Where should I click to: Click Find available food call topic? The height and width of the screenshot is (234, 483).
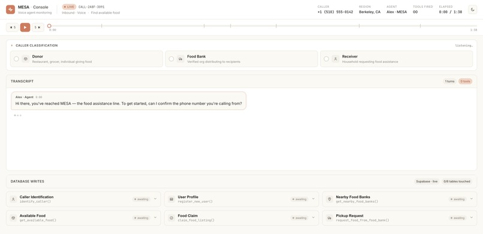coord(105,13)
